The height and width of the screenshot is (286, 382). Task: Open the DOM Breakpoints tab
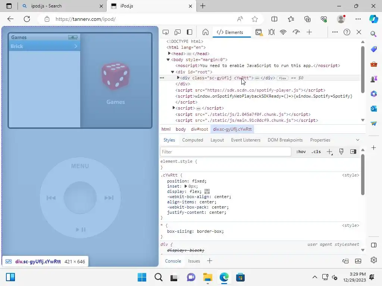tap(285, 140)
